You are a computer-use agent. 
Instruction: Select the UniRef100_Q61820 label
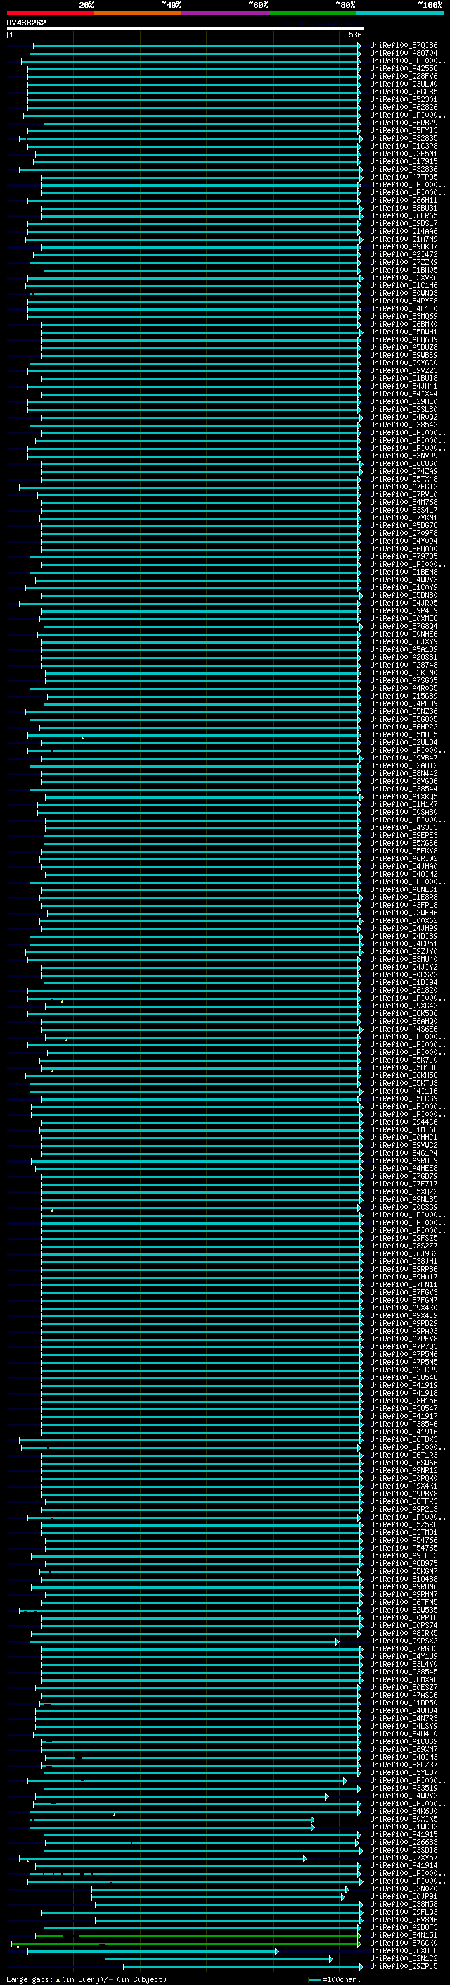click(404, 990)
